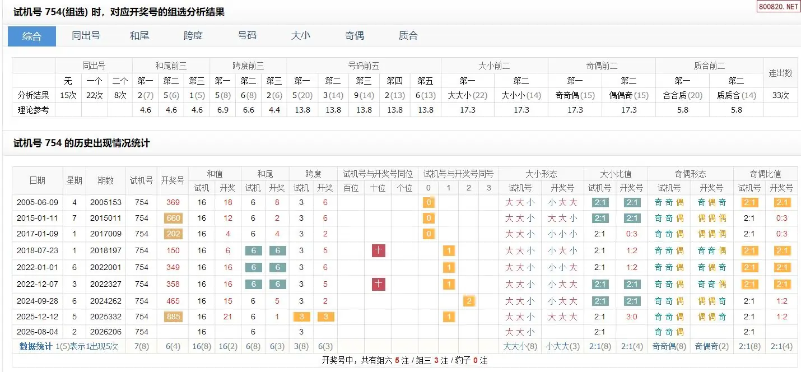The image size is (801, 372).
Task: Click draw number 369
Action: tap(173, 203)
